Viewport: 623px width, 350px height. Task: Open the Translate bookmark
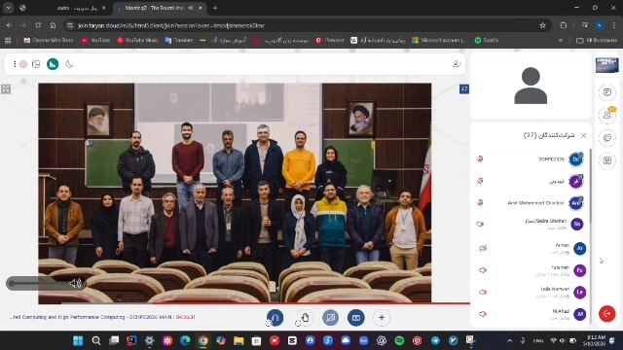coord(179,40)
